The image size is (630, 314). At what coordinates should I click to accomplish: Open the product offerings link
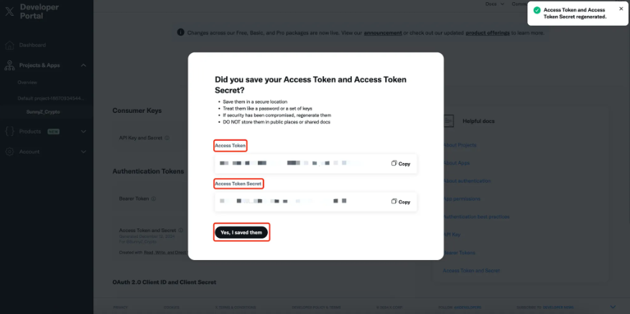(488, 33)
